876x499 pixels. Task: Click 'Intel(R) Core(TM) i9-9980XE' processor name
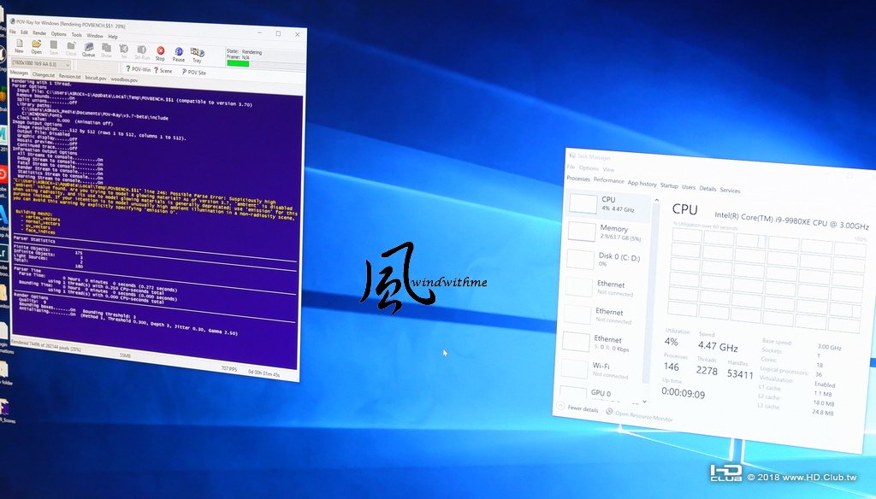[x=761, y=218]
